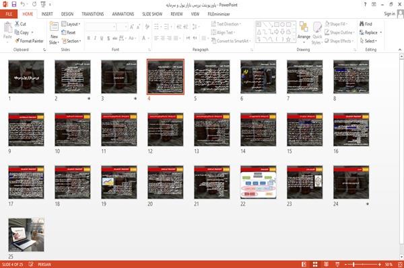Select the slide 25 laptop thumbnail
The width and height of the screenshot is (404, 268).
[x=26, y=234]
